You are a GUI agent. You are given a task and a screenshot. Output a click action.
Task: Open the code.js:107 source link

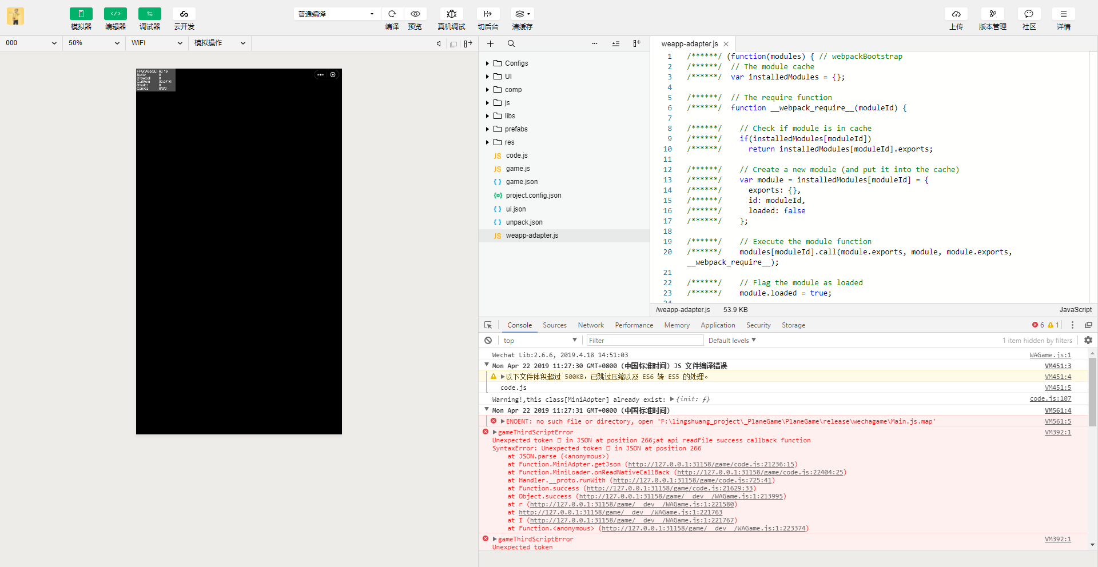[x=1050, y=399]
